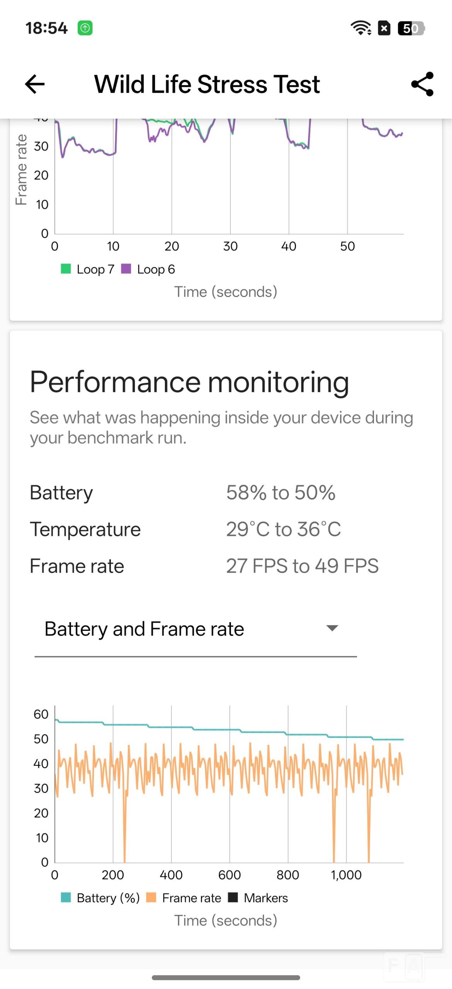Tap the Wild Life Stress Test title

[x=207, y=84]
